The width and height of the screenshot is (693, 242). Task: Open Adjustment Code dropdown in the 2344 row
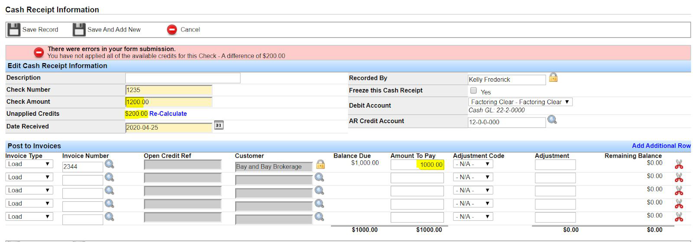point(473,164)
